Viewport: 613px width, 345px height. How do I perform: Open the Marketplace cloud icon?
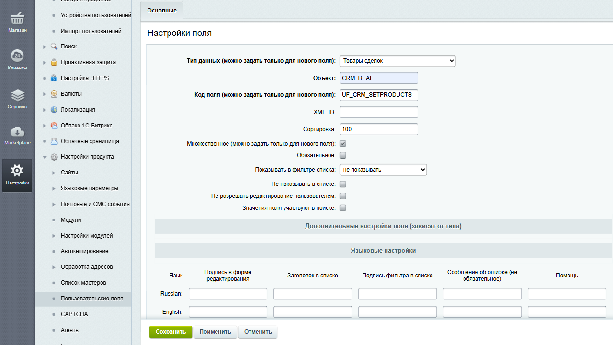click(17, 131)
